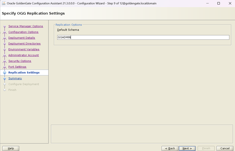Navigate to Deployment Directories step
Screen dimensions: 235x151
click(x=24, y=44)
